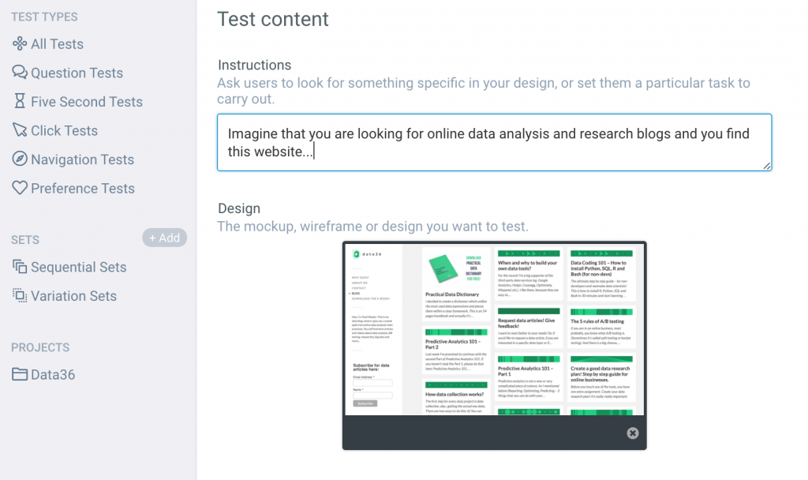Click the + Add button next to SETS
This screenshot has height=480, width=808.
point(164,237)
